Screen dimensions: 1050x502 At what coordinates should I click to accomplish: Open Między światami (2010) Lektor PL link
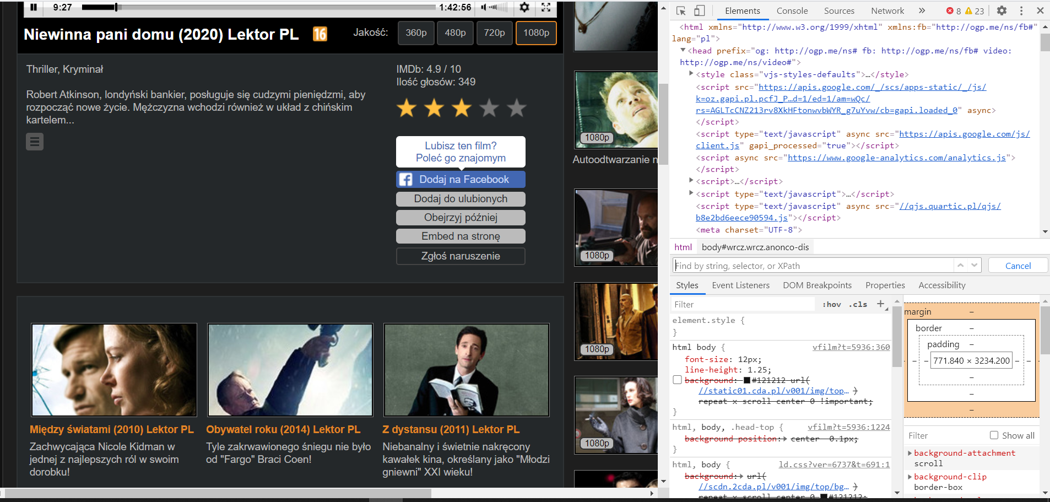(112, 429)
